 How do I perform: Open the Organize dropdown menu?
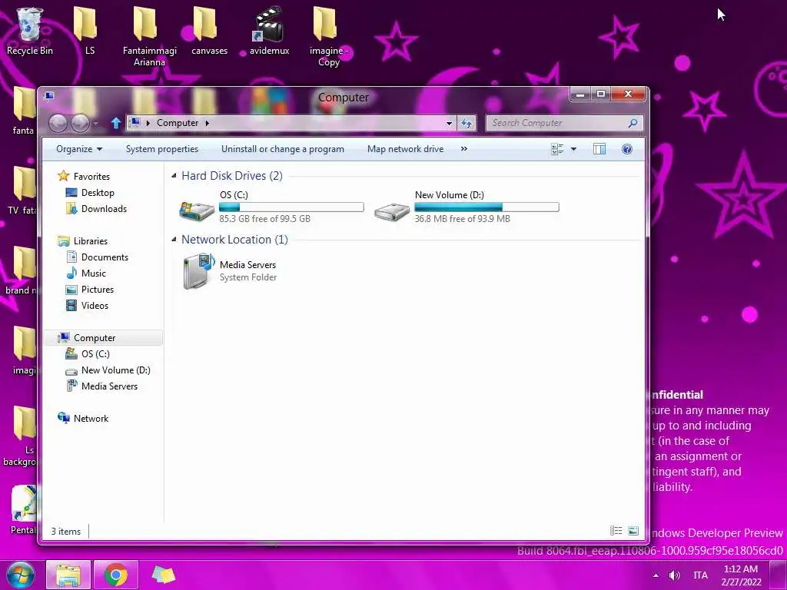(79, 149)
